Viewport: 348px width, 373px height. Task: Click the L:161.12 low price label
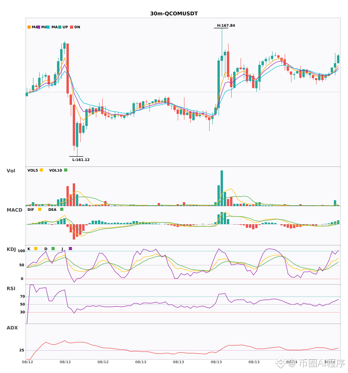click(x=81, y=160)
